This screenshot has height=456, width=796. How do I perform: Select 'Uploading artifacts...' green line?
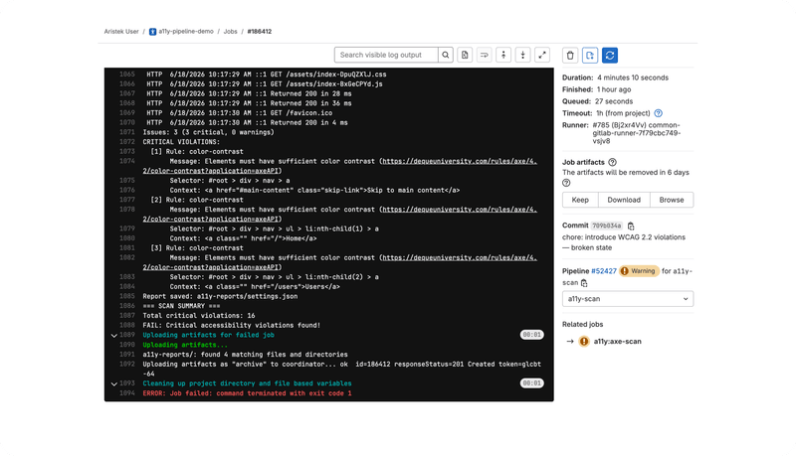(185, 345)
